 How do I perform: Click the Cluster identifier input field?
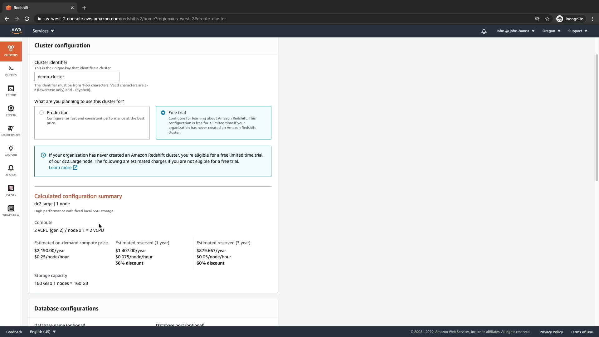click(x=77, y=77)
